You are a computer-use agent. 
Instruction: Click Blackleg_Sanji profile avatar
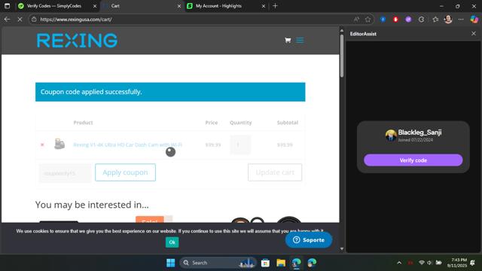point(391,135)
